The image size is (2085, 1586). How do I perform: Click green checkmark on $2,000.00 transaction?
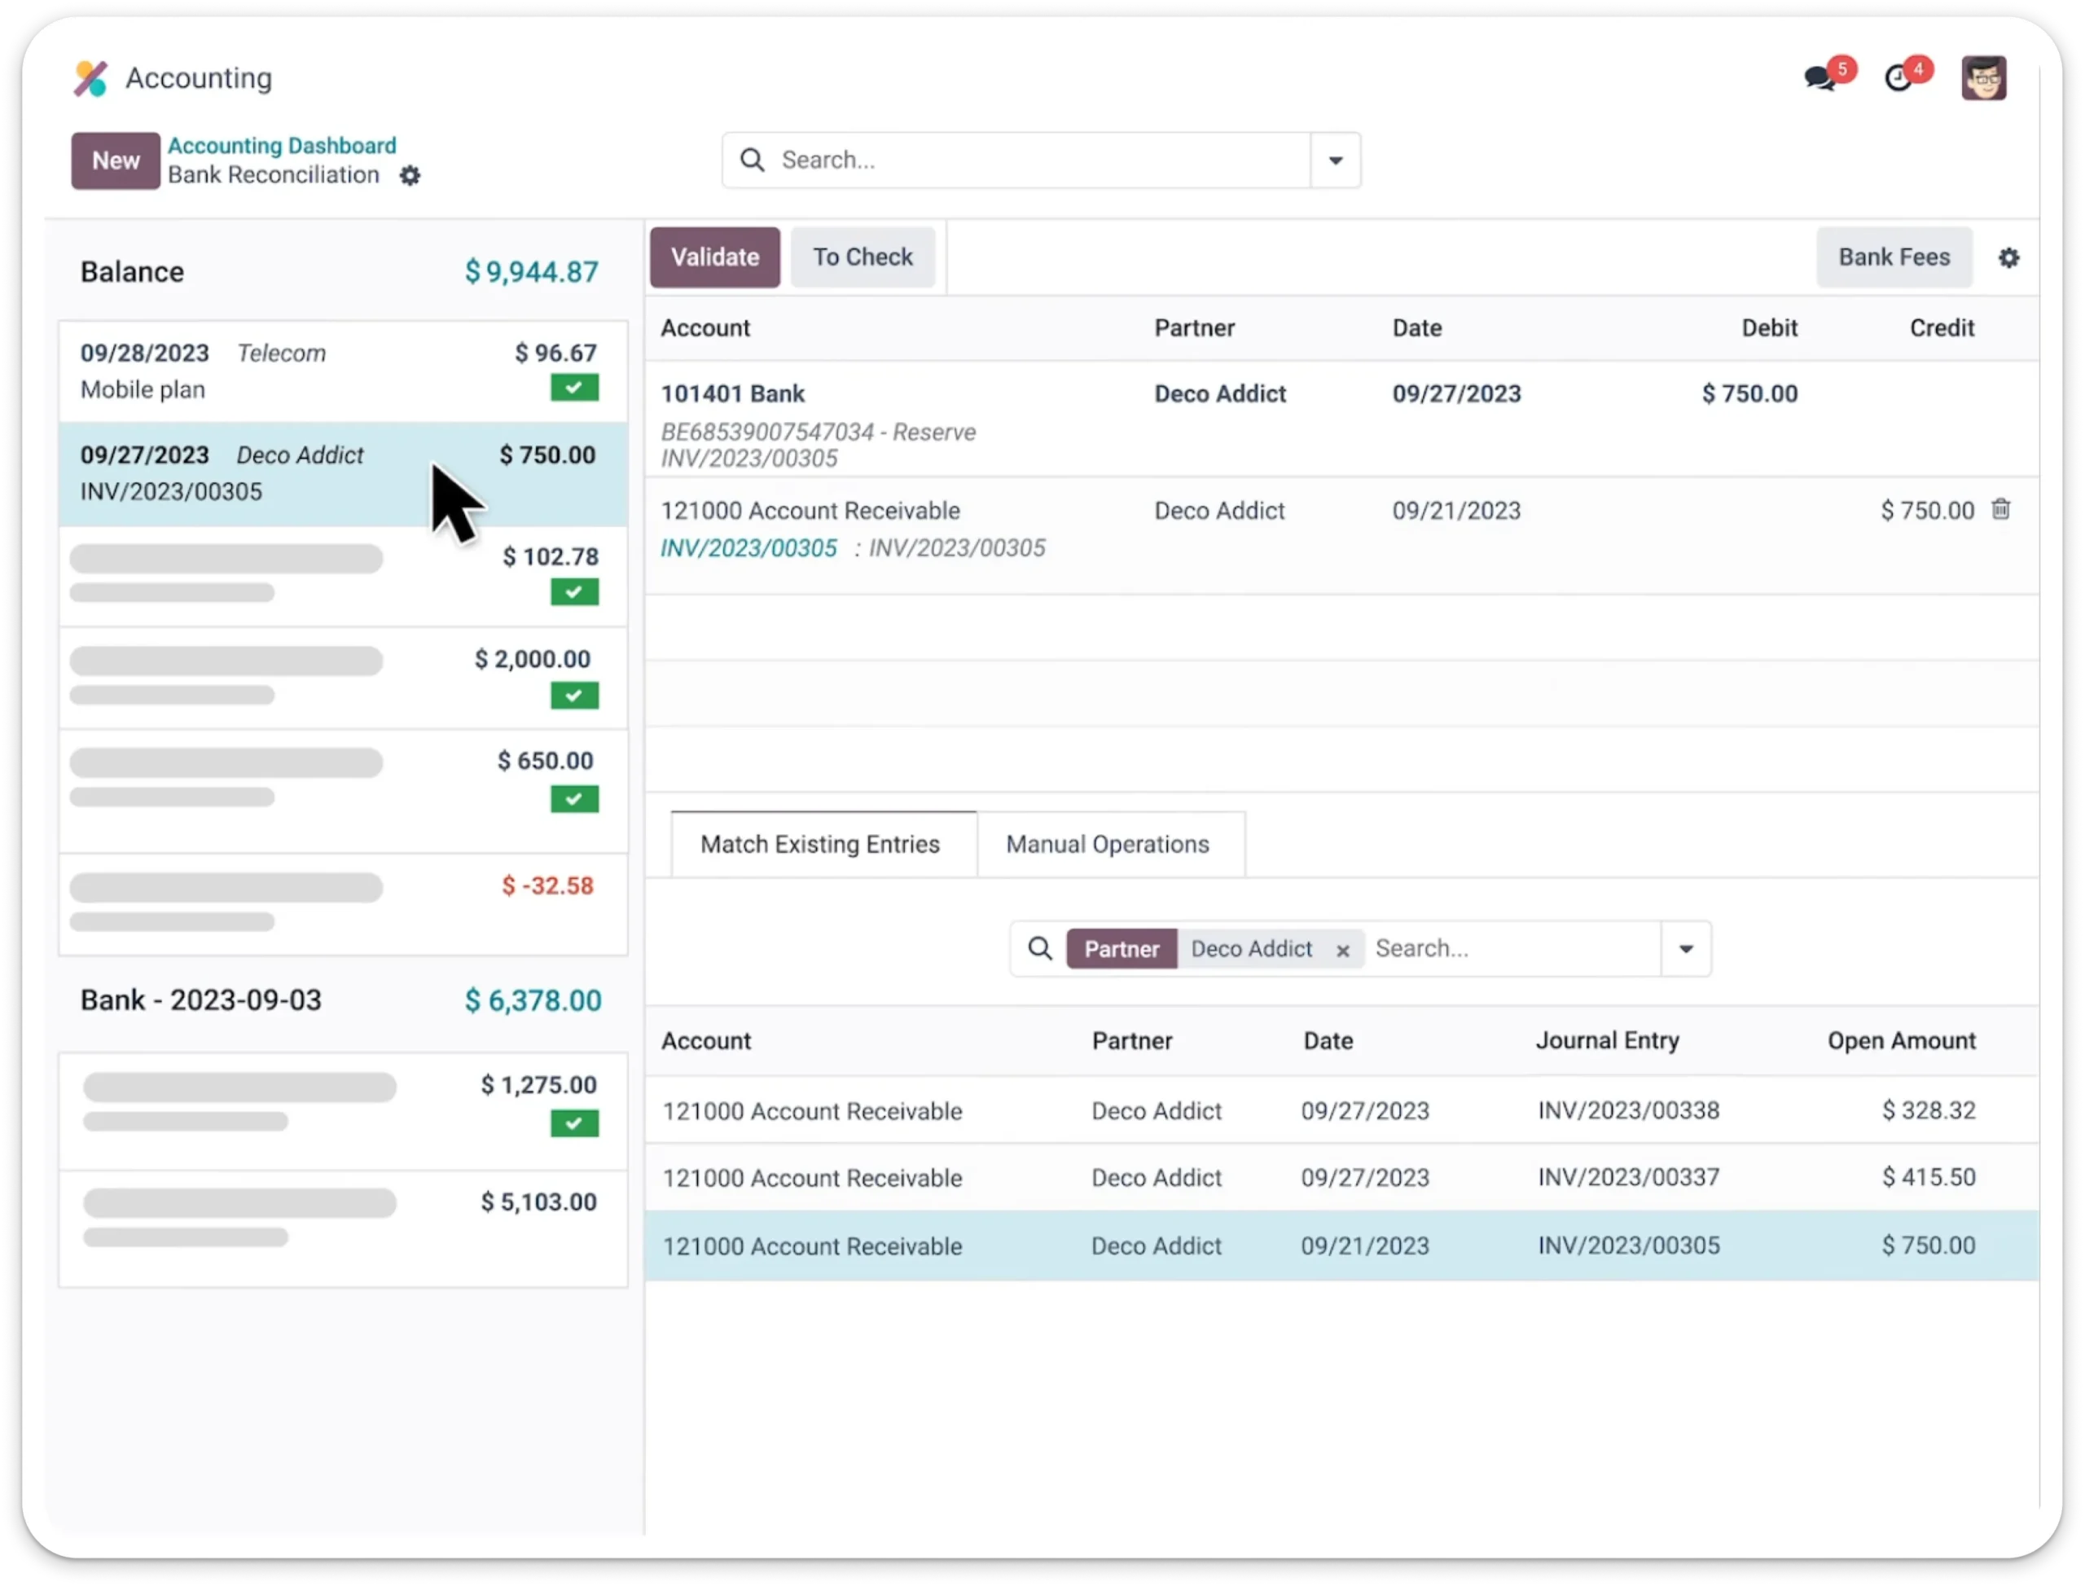click(x=574, y=696)
